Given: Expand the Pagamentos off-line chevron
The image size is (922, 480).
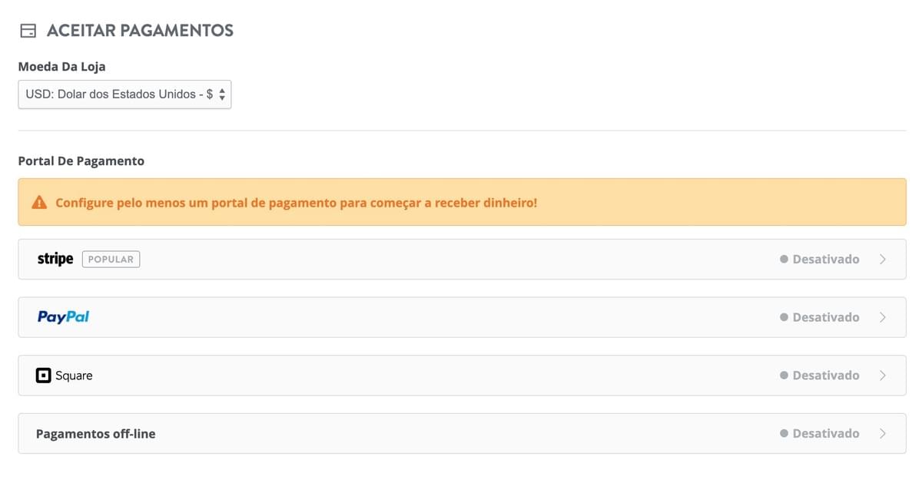Looking at the screenshot, I should 883,434.
